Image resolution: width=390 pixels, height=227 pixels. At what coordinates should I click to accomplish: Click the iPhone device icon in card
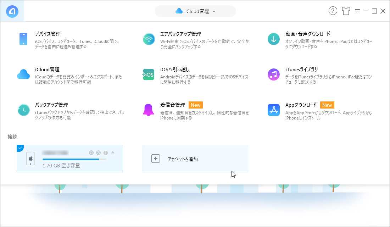coord(30,159)
